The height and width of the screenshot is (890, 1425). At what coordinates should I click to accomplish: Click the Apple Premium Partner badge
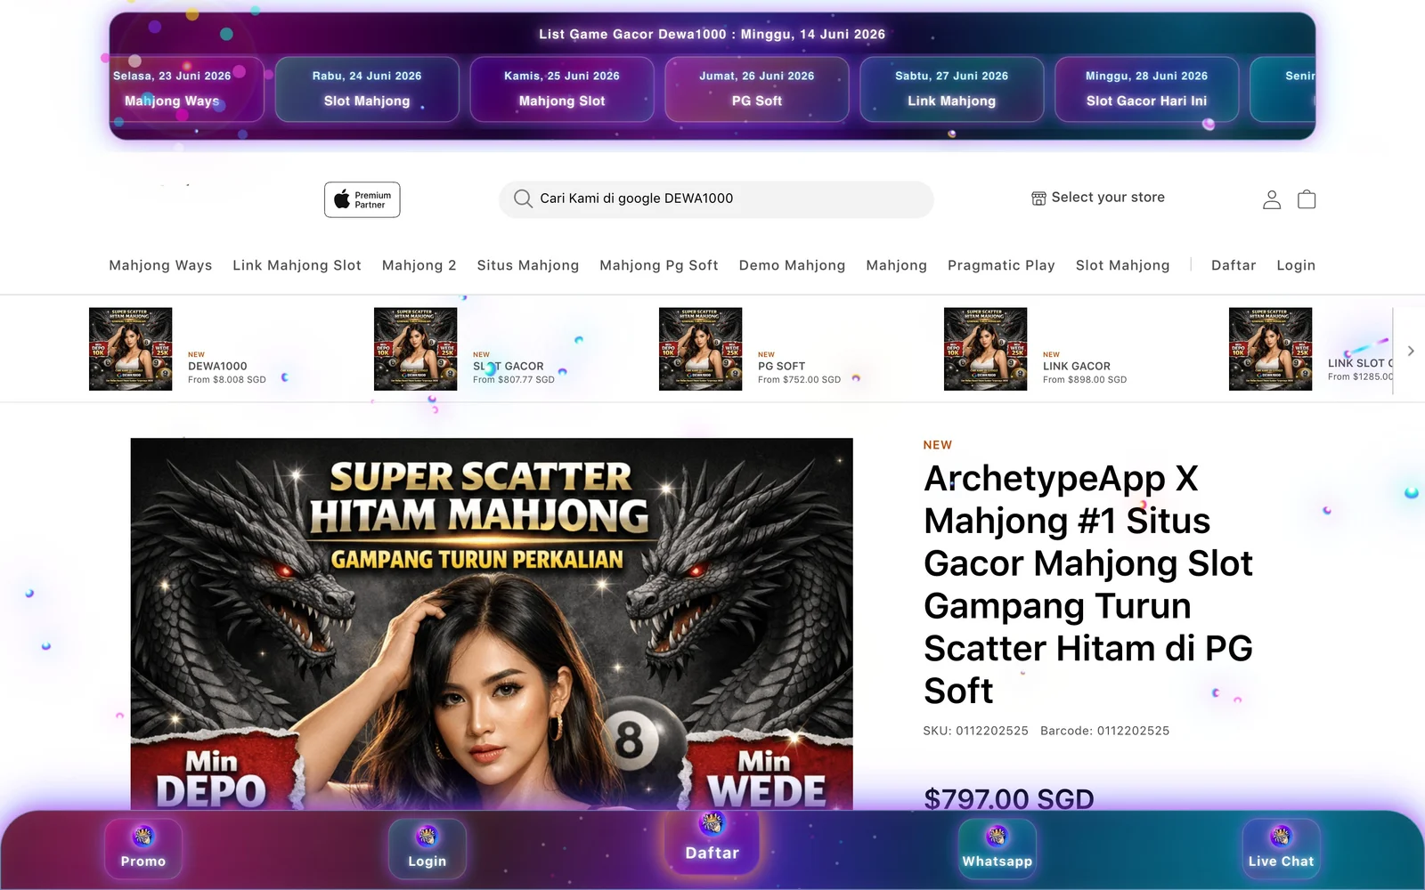point(362,199)
